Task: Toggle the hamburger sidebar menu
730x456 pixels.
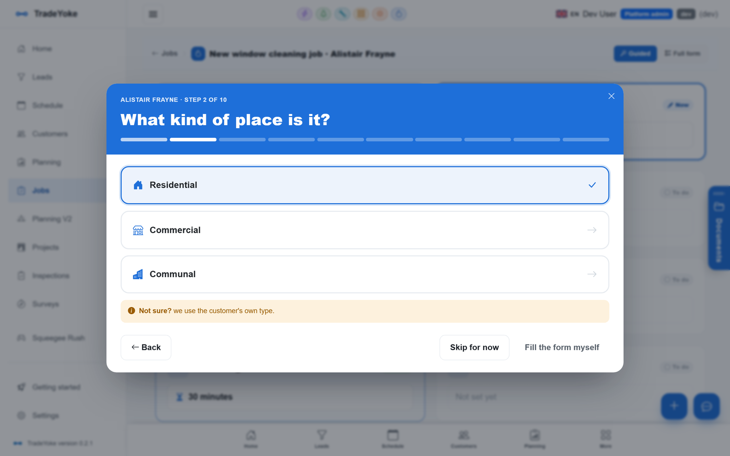Action: coord(153,14)
